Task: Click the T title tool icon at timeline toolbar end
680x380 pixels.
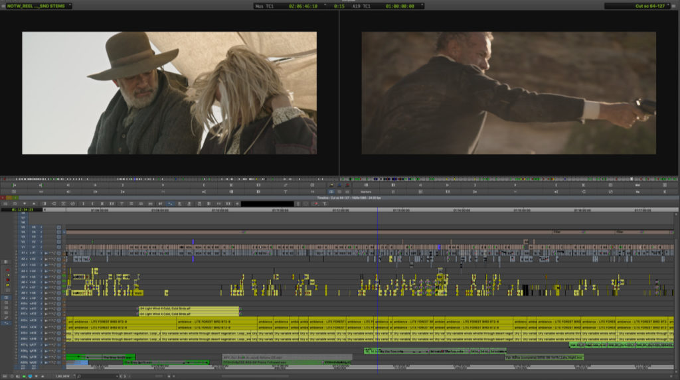Action: 324,204
